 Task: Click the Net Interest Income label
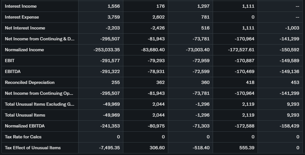25,28
